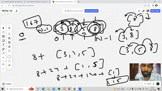The image size is (162, 91).
Task: Open Brave browser from taskbar
Action: (64, 89)
